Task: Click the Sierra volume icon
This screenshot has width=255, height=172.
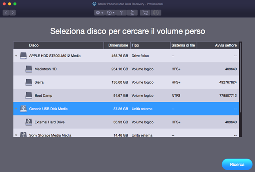Action: pyautogui.click(x=29, y=82)
